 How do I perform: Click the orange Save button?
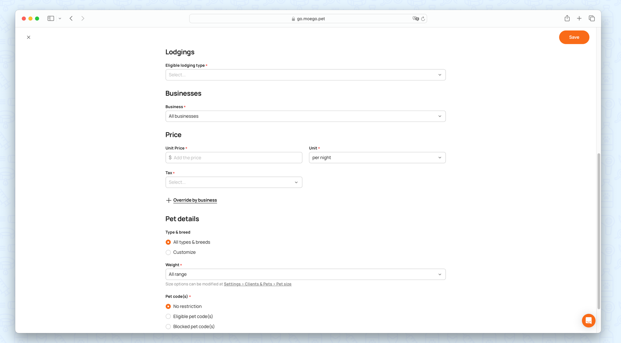(574, 37)
